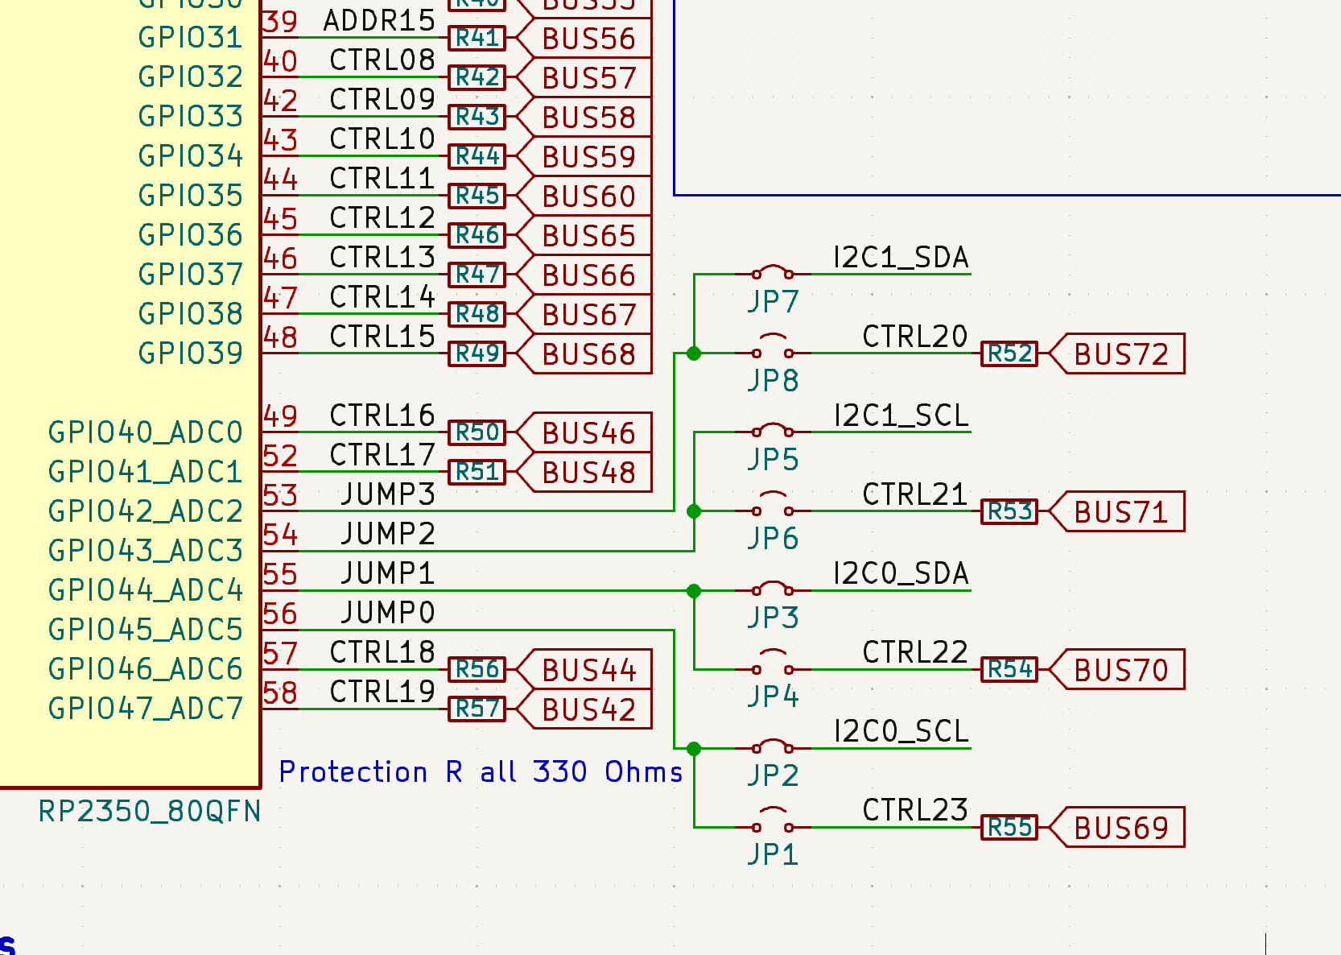1341x955 pixels.
Task: Select the CTRL21 net label
Action: click(914, 494)
